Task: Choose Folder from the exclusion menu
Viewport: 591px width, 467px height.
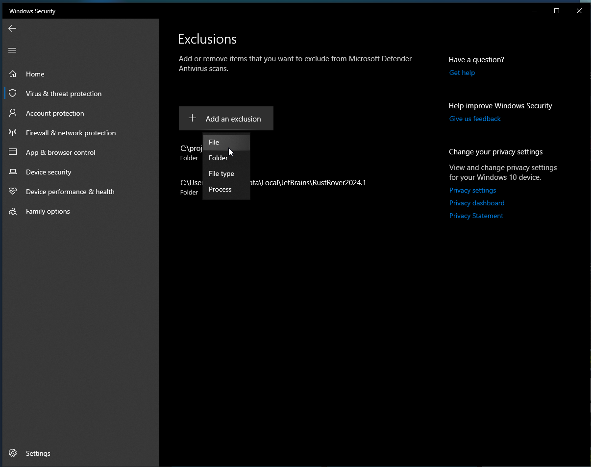Action: pos(218,158)
